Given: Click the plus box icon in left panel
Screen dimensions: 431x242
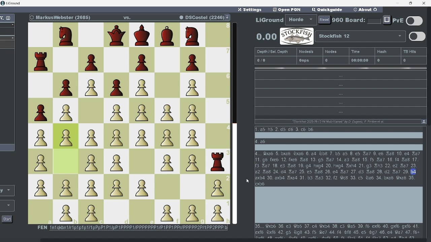Looking at the screenshot, I should [8, 18].
